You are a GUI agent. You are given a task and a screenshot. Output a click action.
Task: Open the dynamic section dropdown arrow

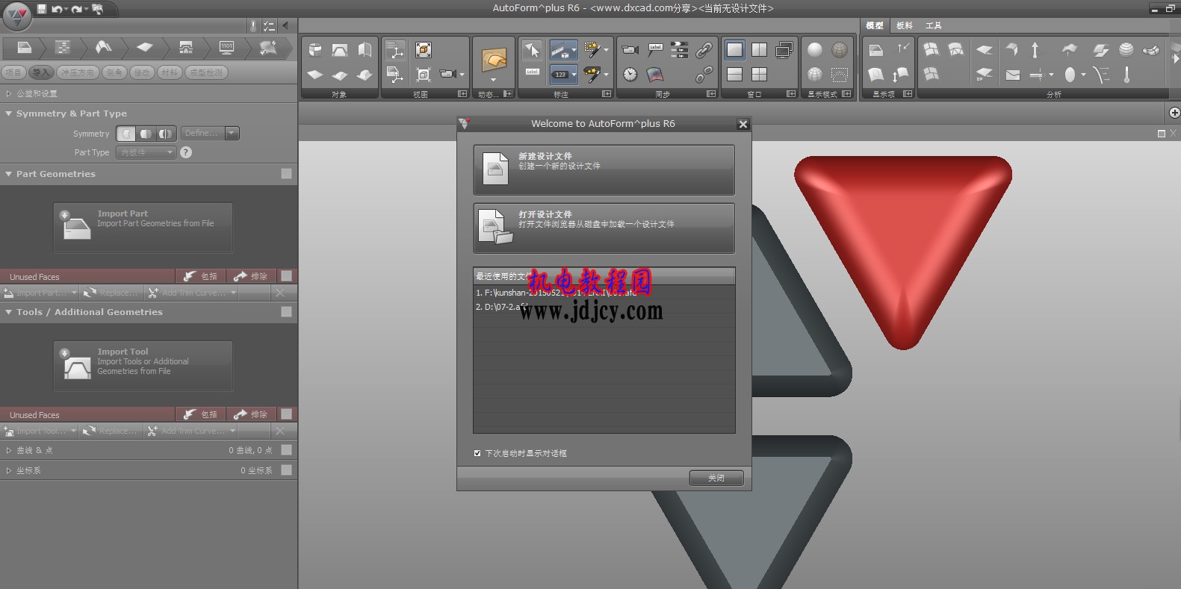point(493,80)
